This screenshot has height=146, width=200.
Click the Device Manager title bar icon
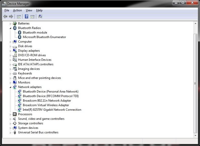[4, 4]
